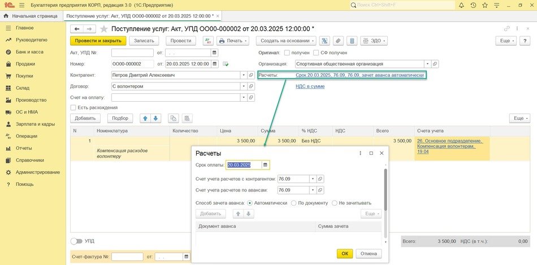Open calendar picker for Срок оплаты field

pos(265,165)
